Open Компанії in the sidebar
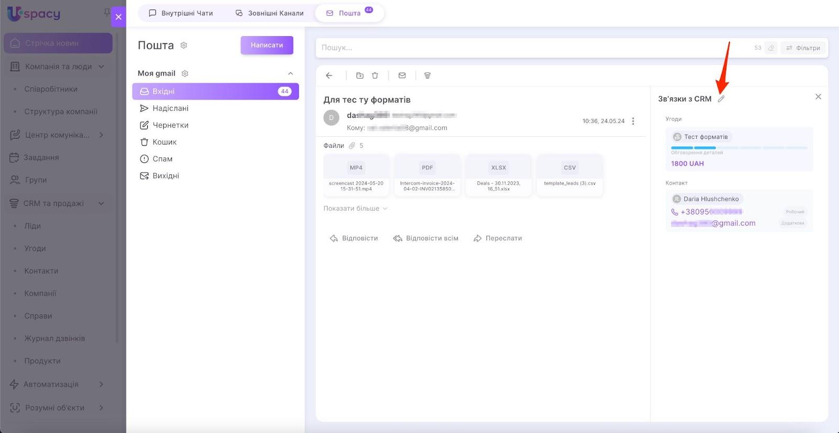The height and width of the screenshot is (433, 839). click(x=40, y=294)
